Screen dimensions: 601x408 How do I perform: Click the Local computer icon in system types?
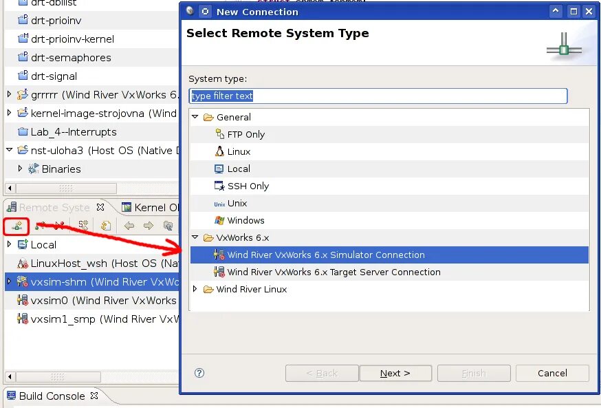(219, 169)
